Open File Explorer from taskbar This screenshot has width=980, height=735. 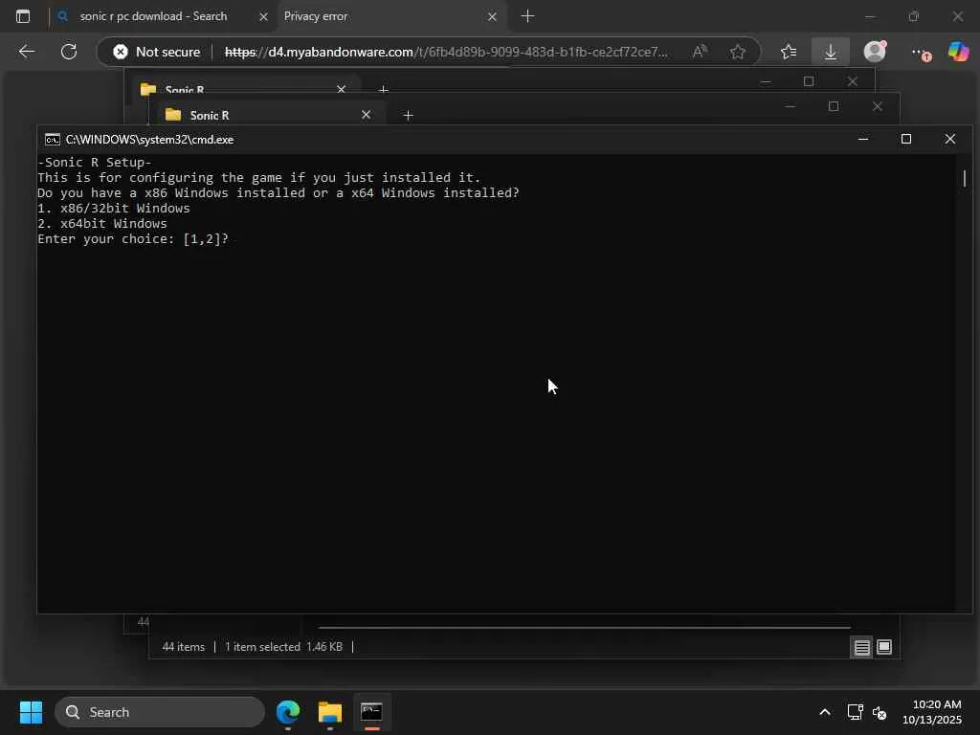330,712
